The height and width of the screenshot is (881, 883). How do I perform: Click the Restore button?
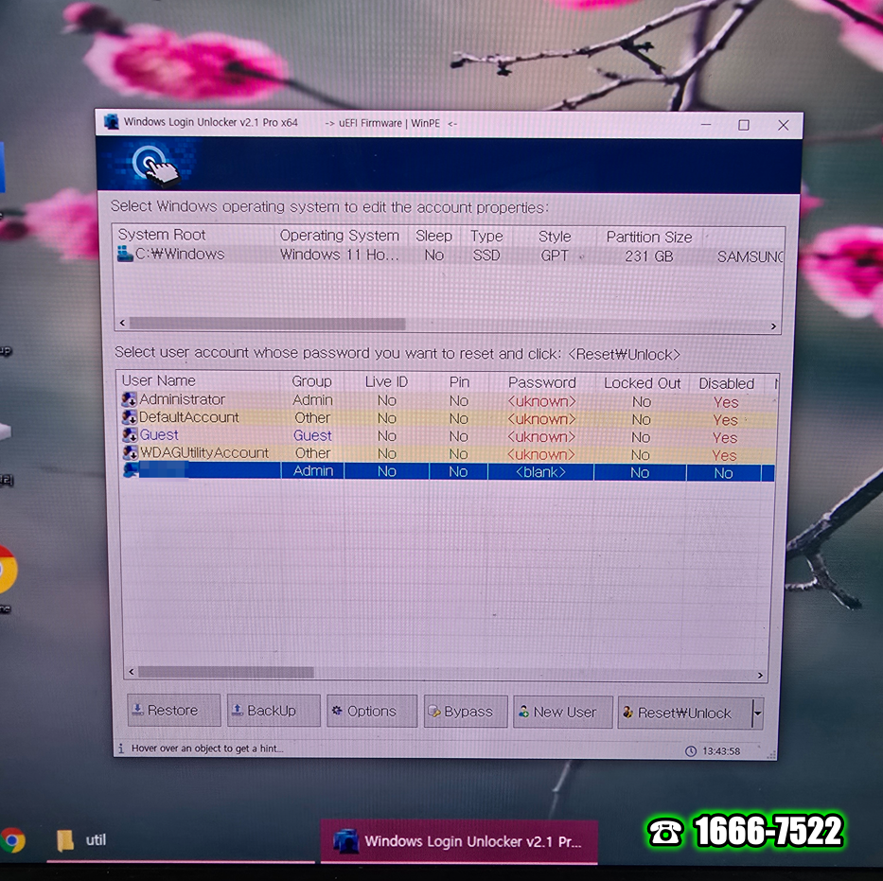tap(174, 711)
